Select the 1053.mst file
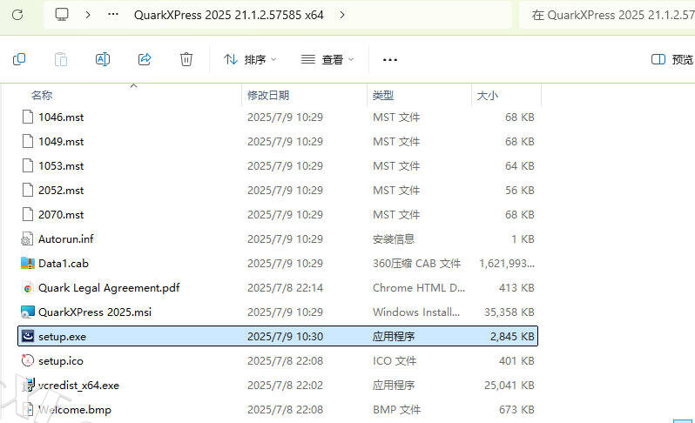Image resolution: width=695 pixels, height=423 pixels. (x=61, y=165)
